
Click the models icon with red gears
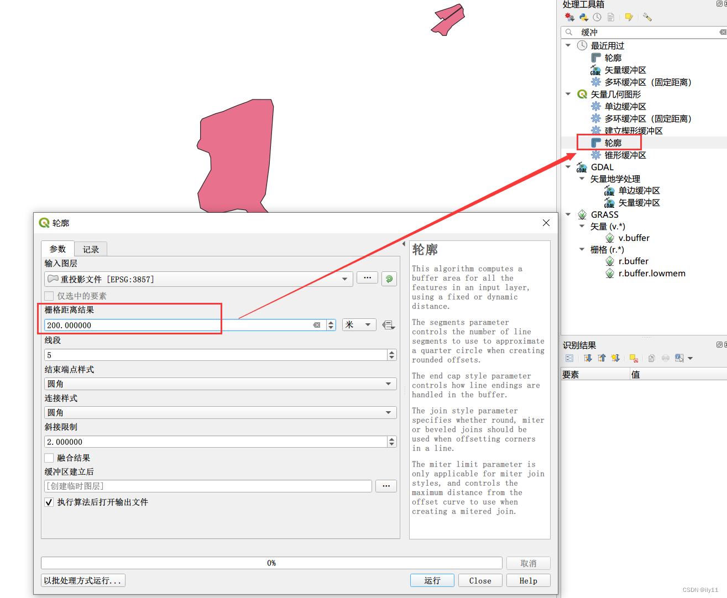570,17
